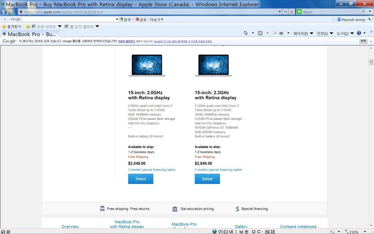374x234 pixels.
Task: Open the 페이지(P) page menu
Action: tap(303, 33)
